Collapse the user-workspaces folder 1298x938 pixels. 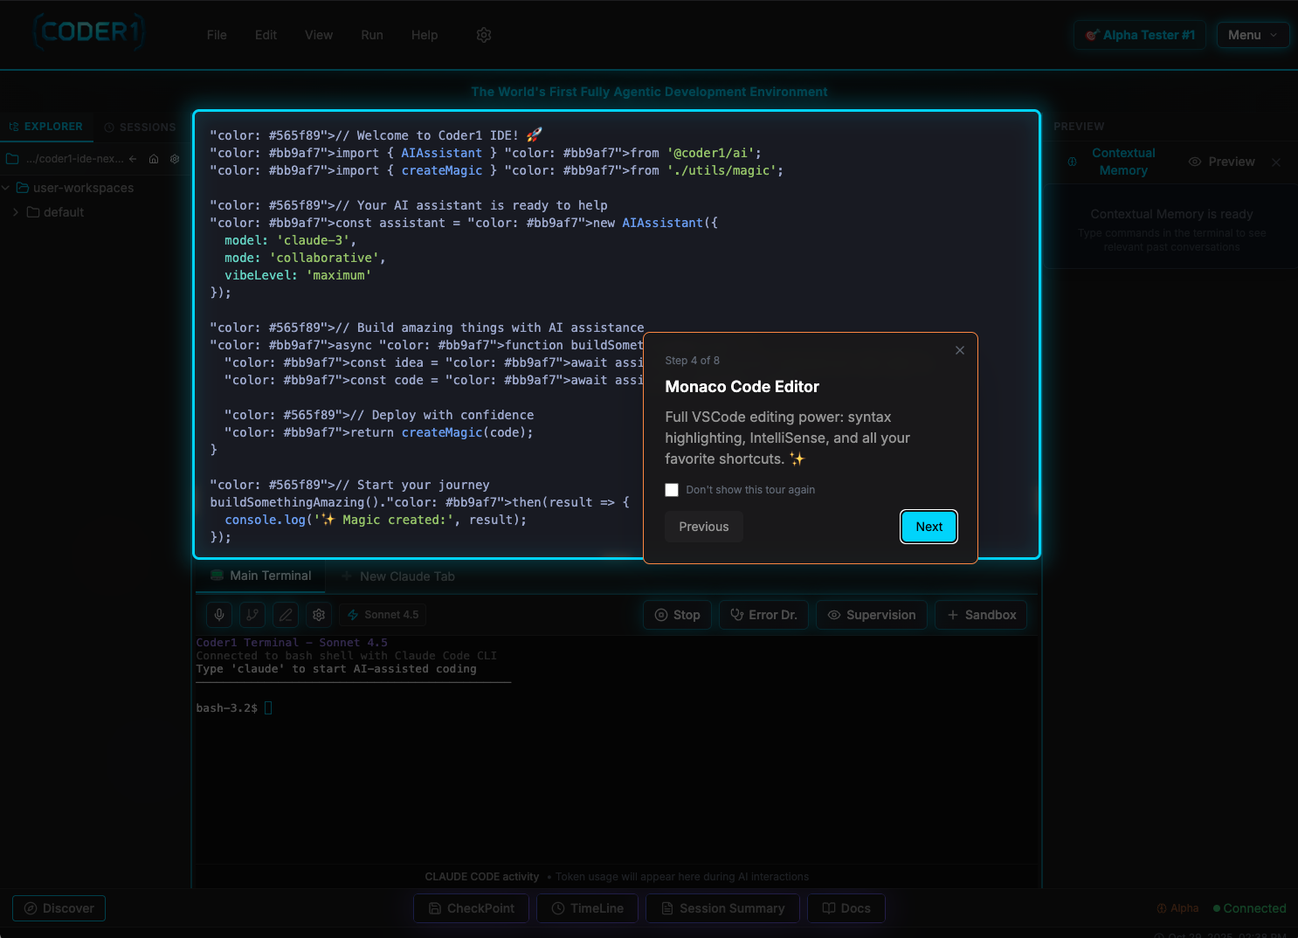click(x=6, y=188)
